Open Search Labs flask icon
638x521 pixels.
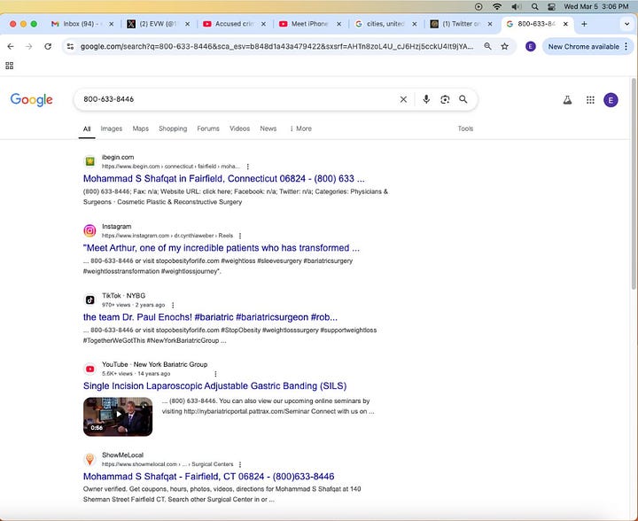point(567,99)
